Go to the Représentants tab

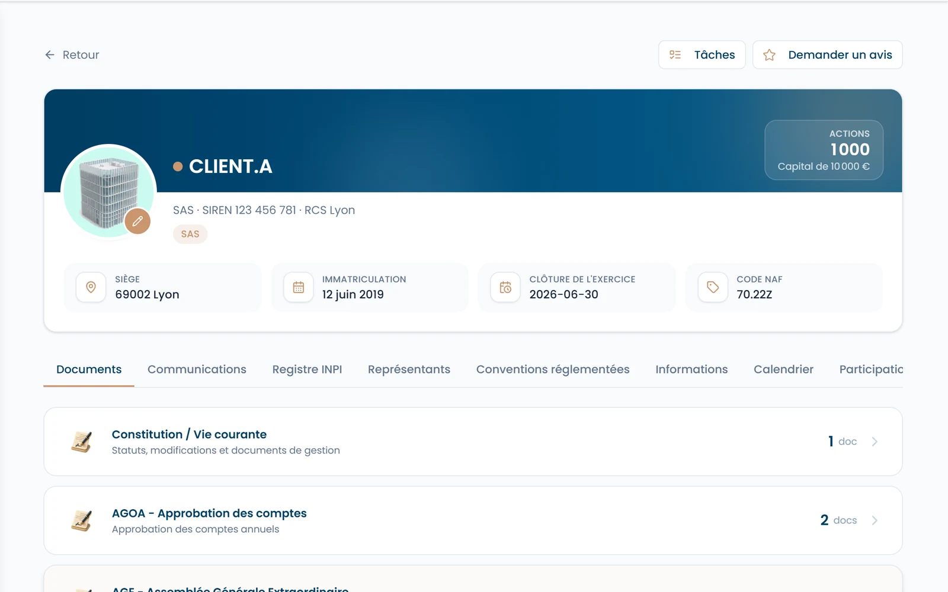point(409,369)
